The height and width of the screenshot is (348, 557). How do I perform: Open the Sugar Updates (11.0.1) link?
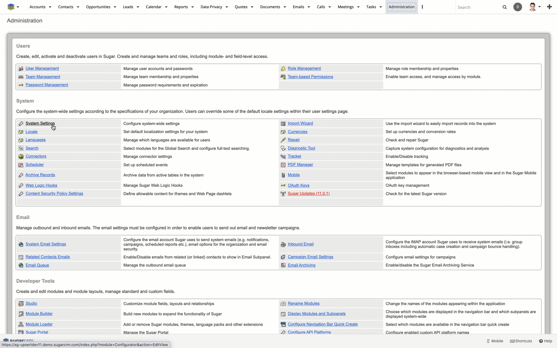point(309,193)
